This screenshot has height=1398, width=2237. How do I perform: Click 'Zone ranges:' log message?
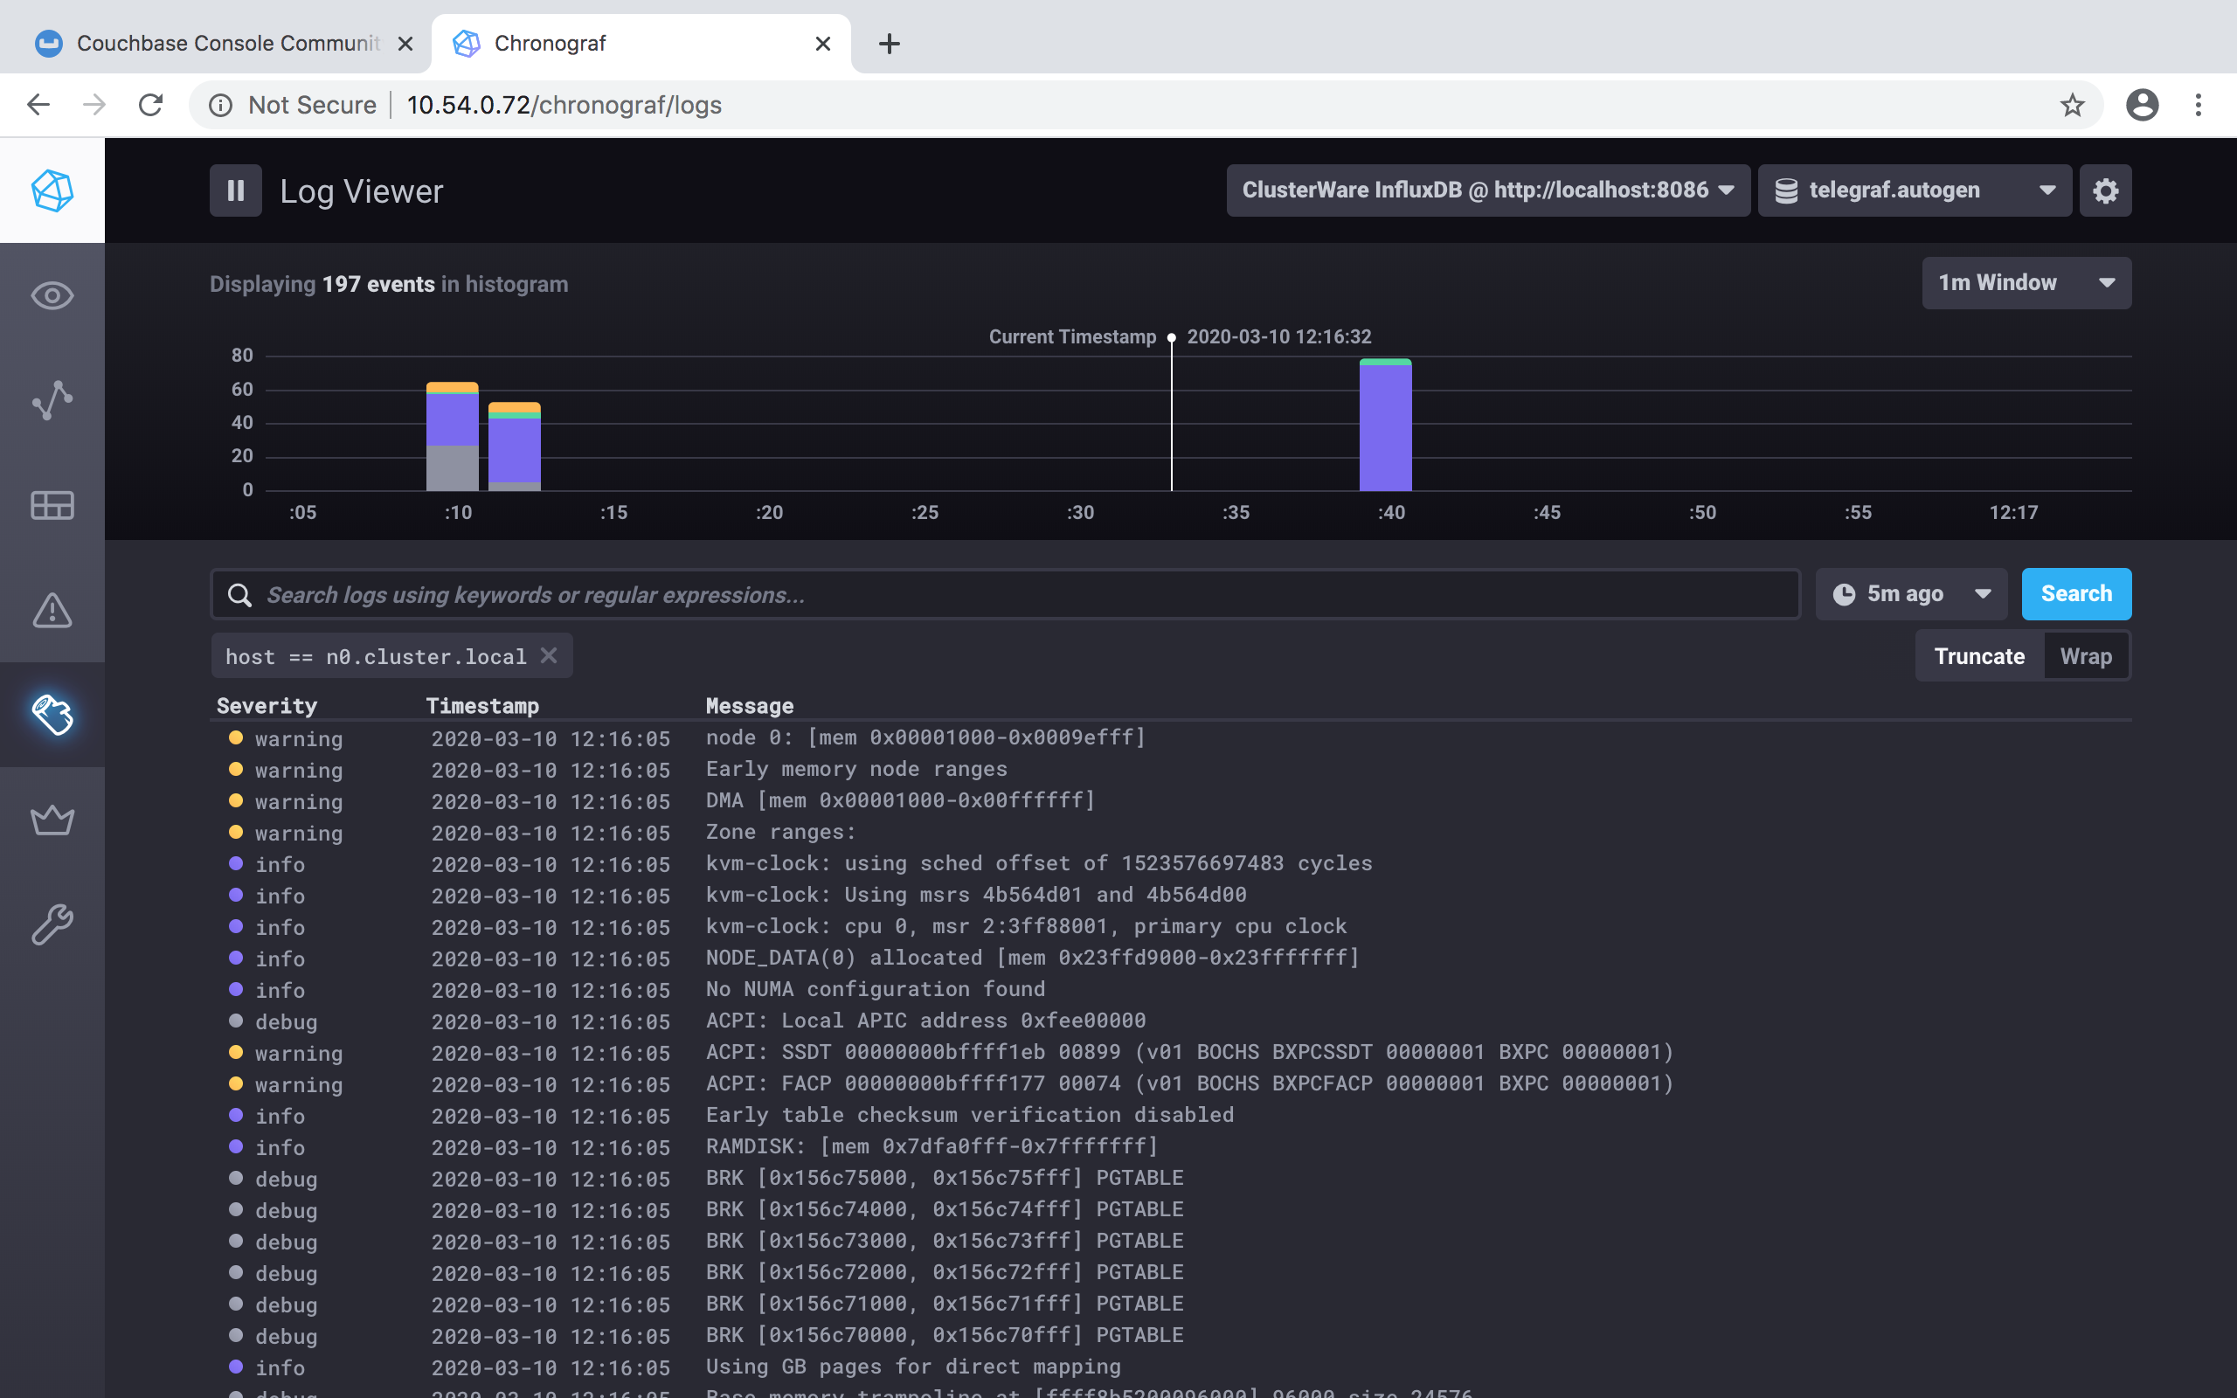(781, 832)
